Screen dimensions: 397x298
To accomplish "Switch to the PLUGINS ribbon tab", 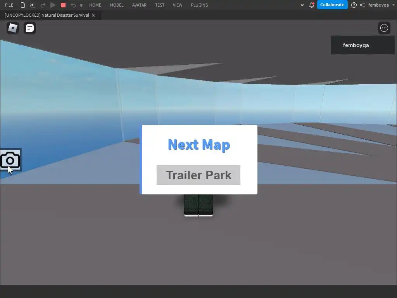I will click(199, 5).
